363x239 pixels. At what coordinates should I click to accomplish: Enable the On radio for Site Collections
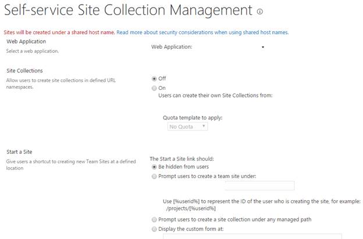coord(154,88)
